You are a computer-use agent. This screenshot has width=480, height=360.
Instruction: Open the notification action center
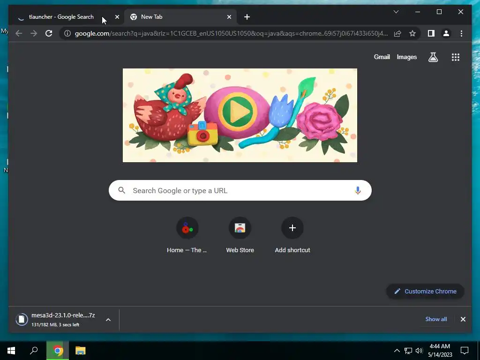465,351
